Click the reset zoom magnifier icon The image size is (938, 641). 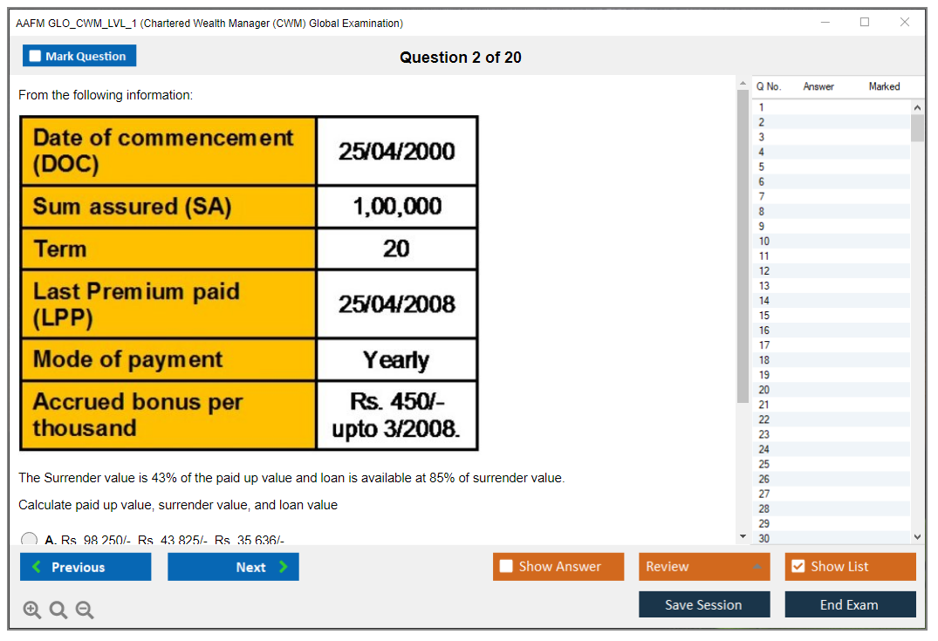coord(58,610)
